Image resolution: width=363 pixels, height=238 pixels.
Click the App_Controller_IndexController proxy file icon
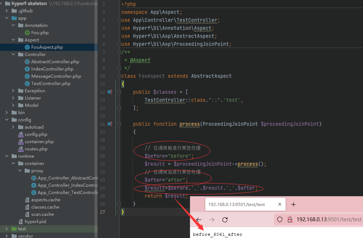(x=34, y=185)
